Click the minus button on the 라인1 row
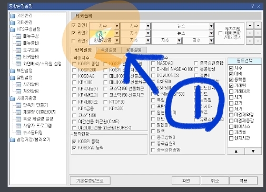Screen dimensions: 266x192 point(258,26)
